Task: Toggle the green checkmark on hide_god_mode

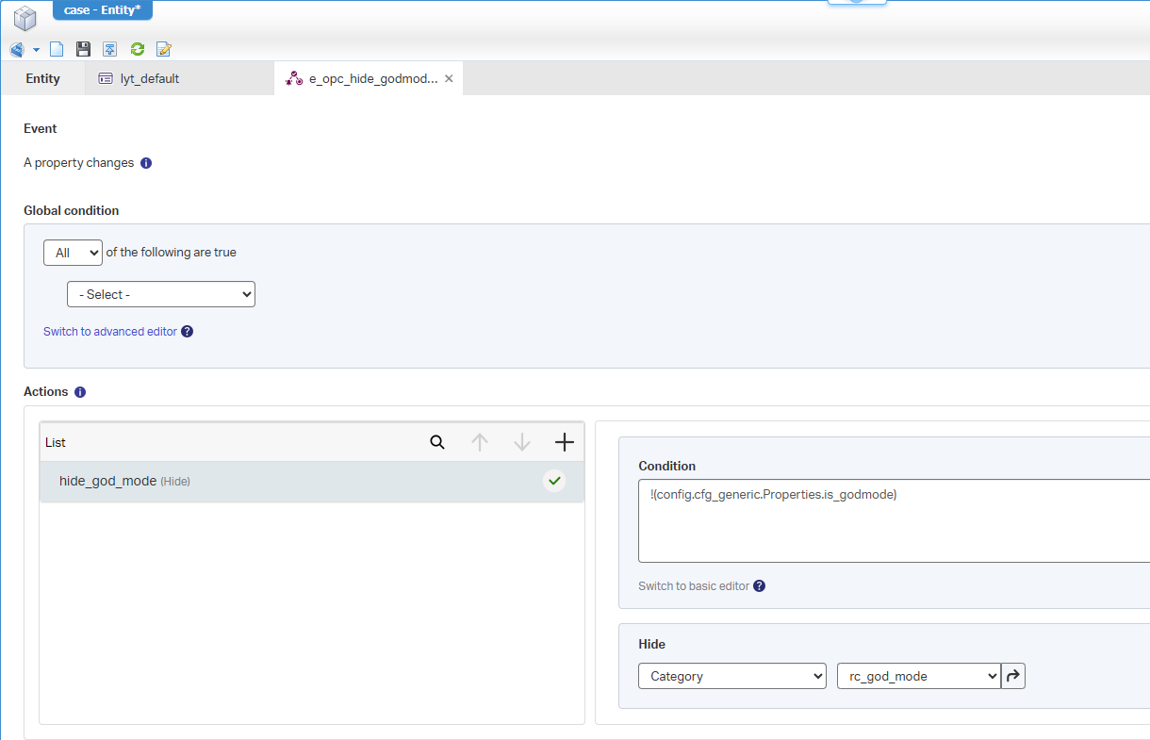Action: [554, 481]
